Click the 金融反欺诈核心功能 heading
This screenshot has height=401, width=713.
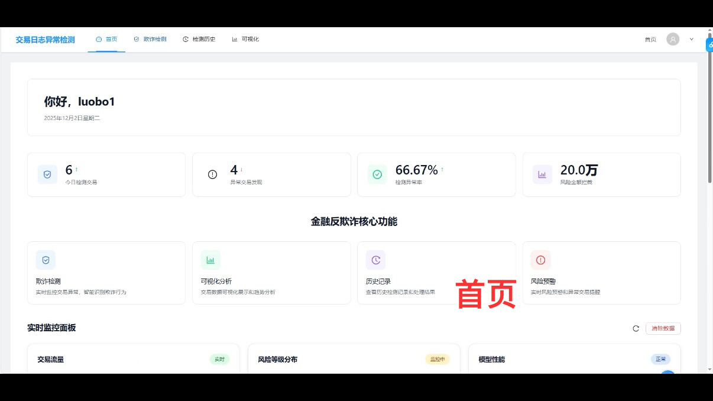point(354,222)
